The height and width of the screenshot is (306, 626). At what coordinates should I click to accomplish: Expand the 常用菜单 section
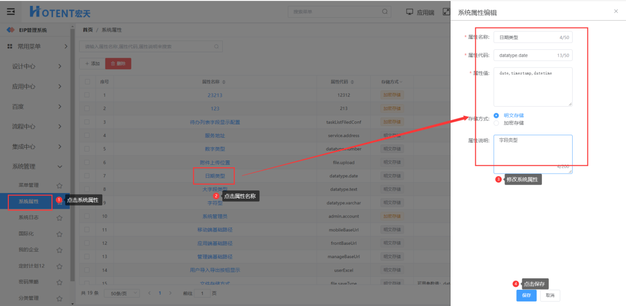(x=66, y=46)
